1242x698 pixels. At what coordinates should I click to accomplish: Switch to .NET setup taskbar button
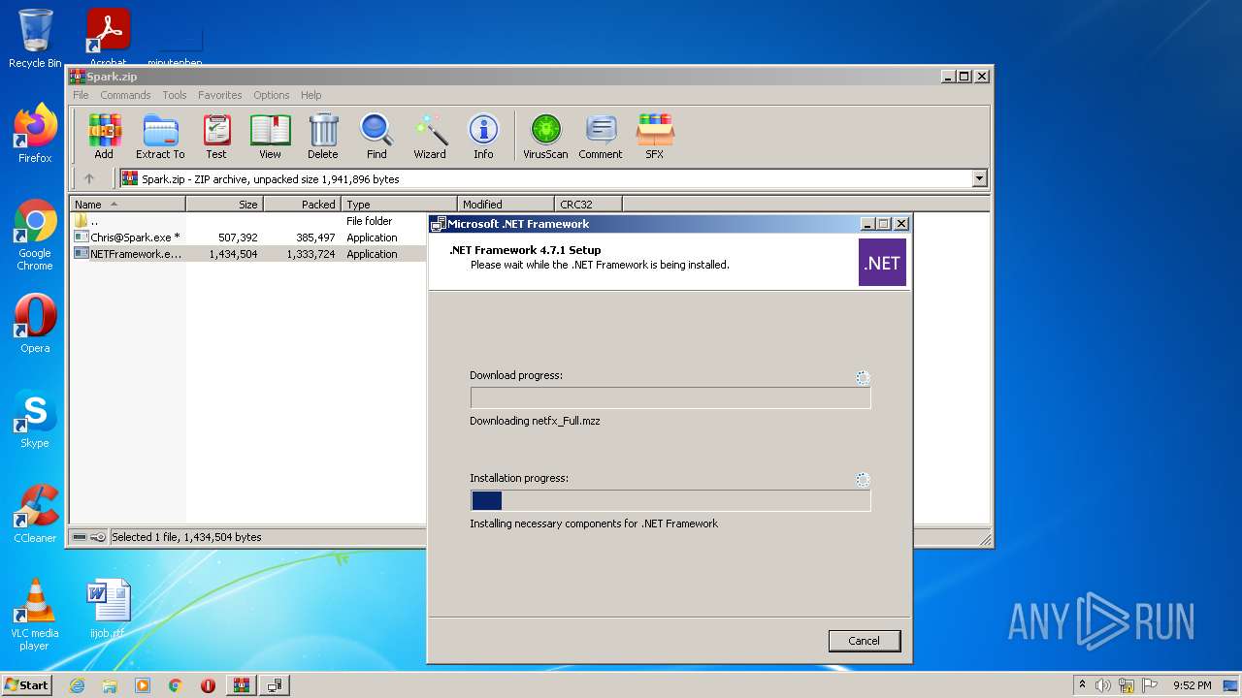pyautogui.click(x=275, y=685)
